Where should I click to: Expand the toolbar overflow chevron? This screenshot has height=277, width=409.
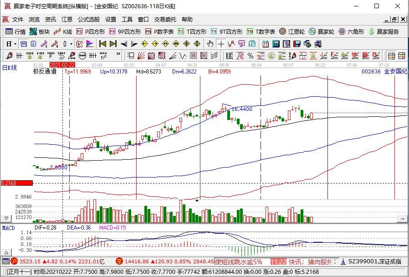[118, 54]
